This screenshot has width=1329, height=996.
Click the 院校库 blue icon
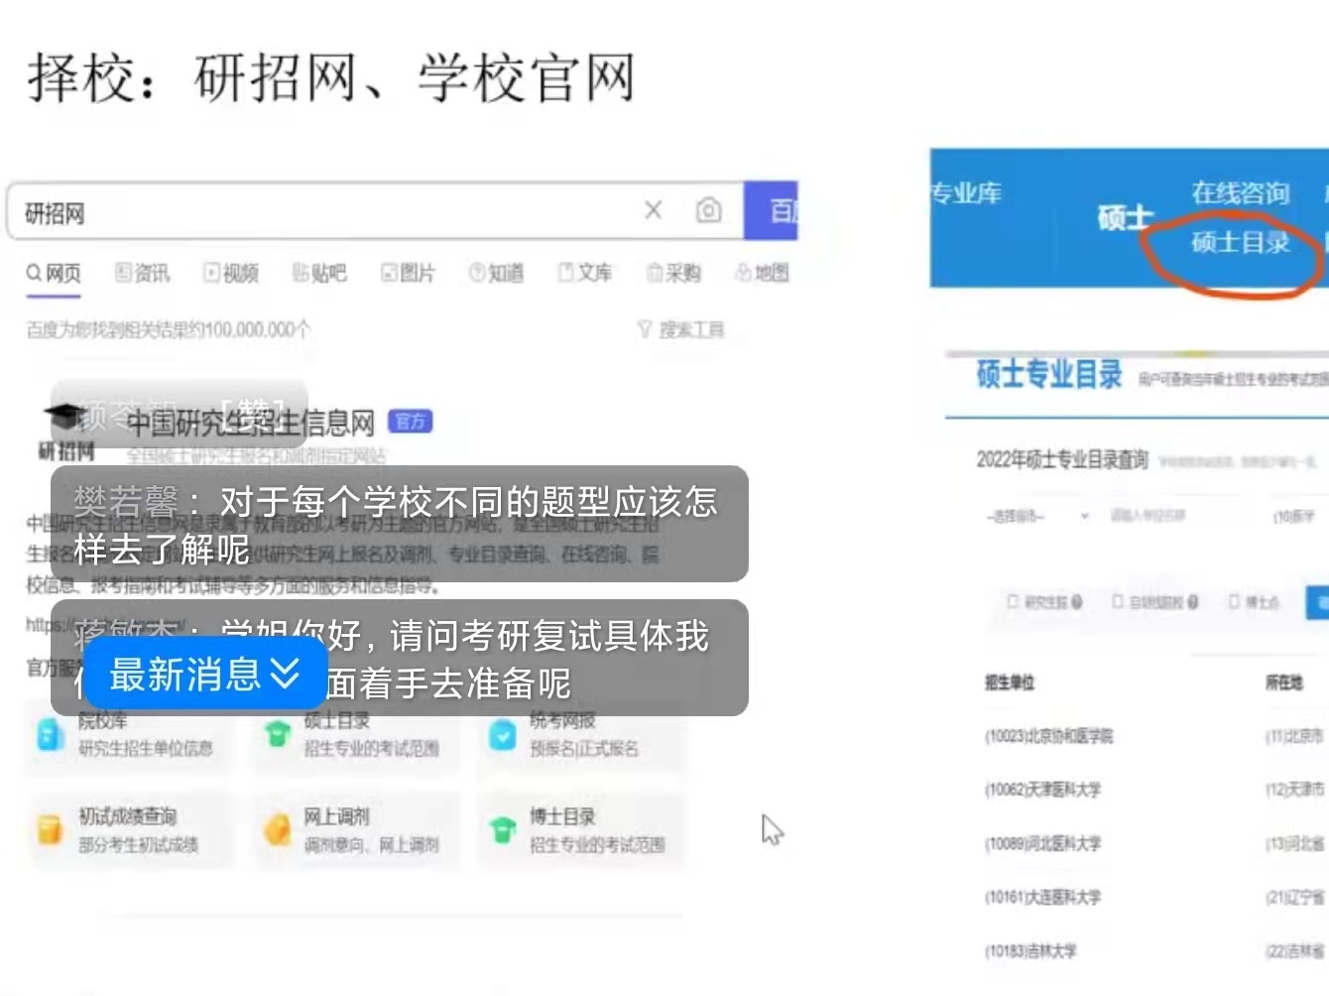pos(50,734)
